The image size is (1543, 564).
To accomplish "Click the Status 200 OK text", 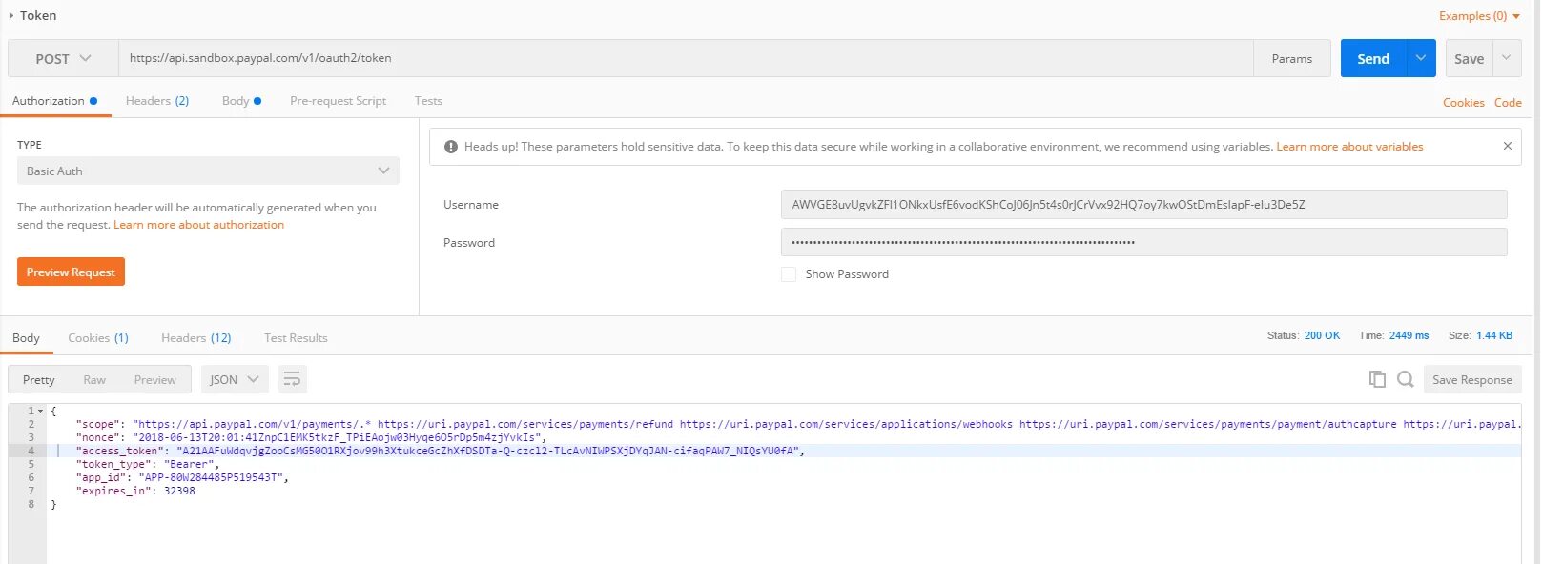I will click(x=1304, y=335).
